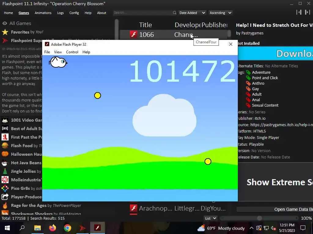Select the Hot Java Beans cup icon
This screenshot has width=313, height=234.
coord(5,163)
